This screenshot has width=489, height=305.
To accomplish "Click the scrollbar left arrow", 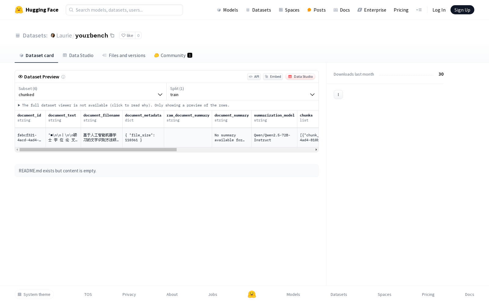I will click(x=17, y=150).
